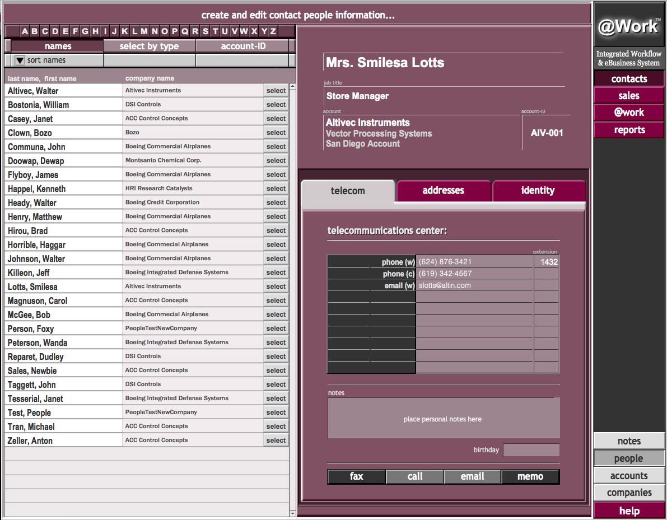The width and height of the screenshot is (667, 520).
Task: Open the help button
Action: point(628,510)
